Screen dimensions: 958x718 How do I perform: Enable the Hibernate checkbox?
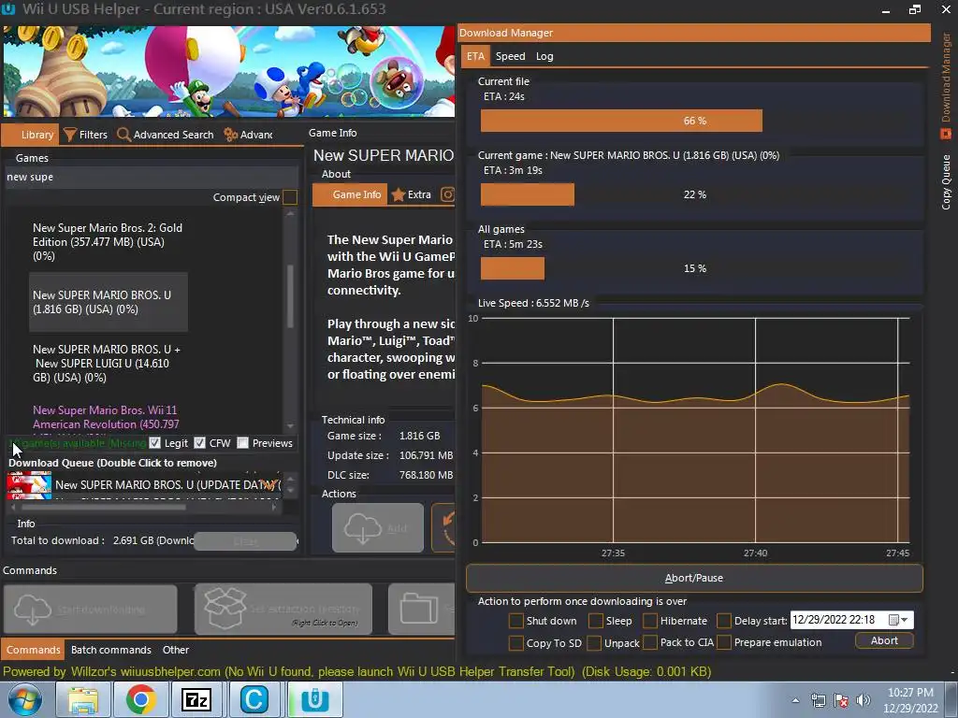(650, 621)
